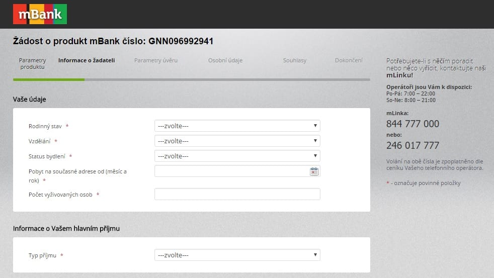Focus the Počet vyživovaných osob field
The width and height of the screenshot is (494, 278).
point(237,194)
